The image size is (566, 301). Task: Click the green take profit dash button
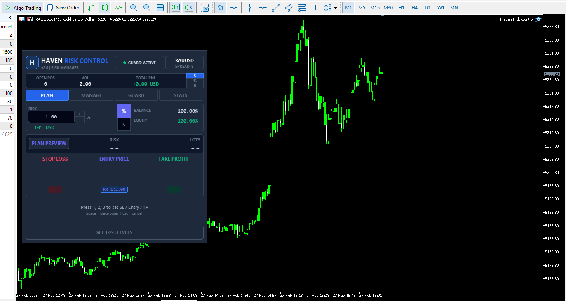coord(174,190)
